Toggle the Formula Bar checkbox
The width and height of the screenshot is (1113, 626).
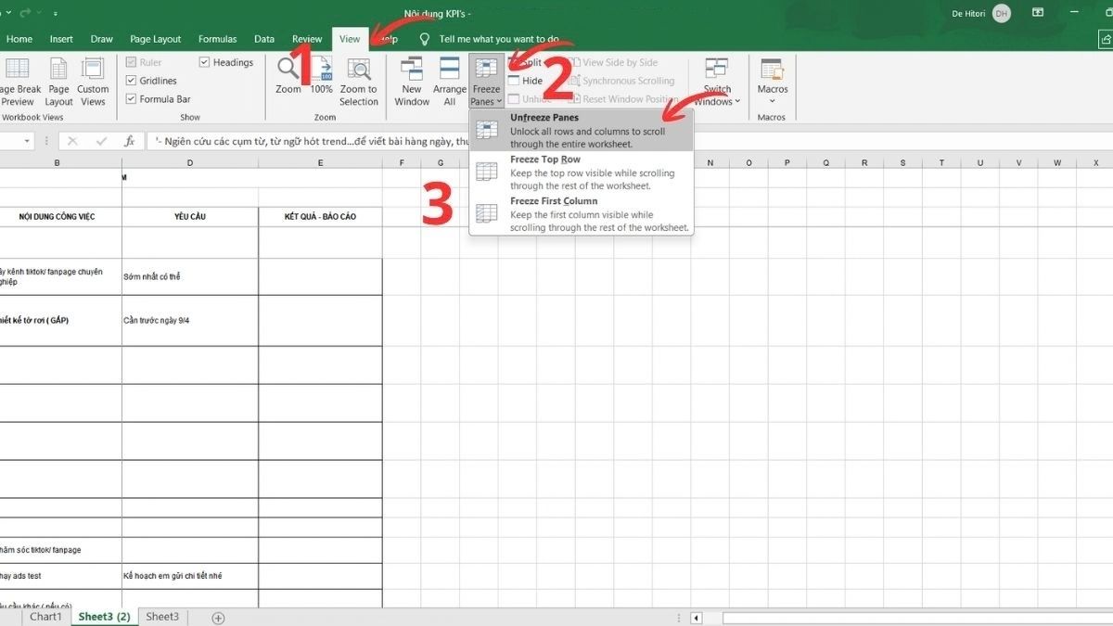(131, 99)
